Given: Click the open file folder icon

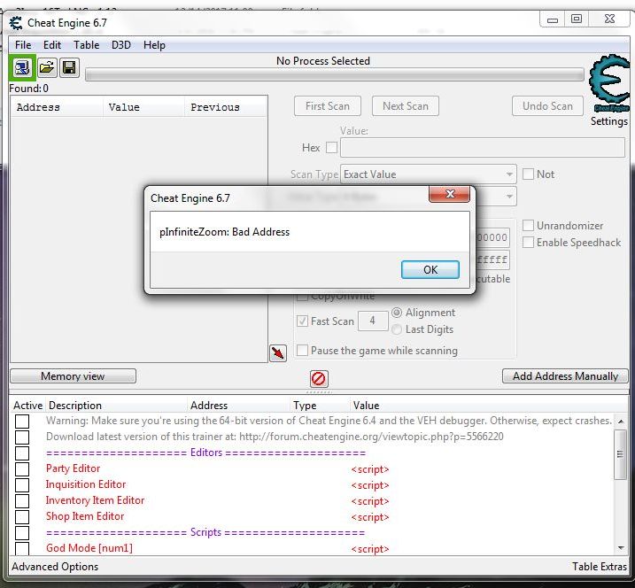Looking at the screenshot, I should [46, 68].
